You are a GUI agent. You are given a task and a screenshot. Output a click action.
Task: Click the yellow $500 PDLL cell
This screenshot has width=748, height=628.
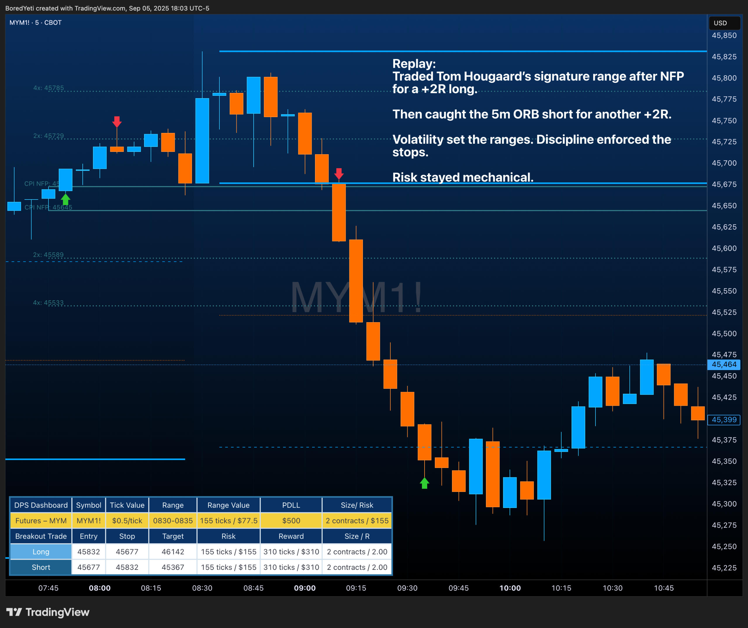pos(291,521)
